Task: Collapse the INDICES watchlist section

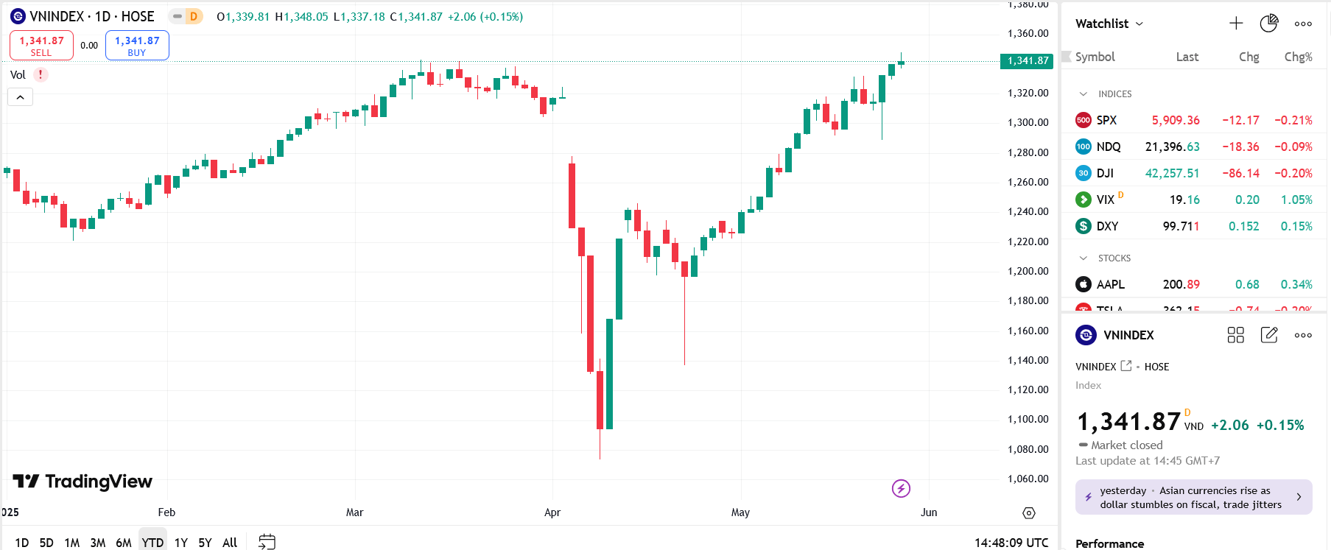Action: [1083, 94]
